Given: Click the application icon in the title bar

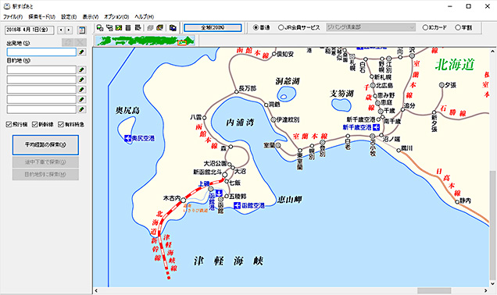Looking at the screenshot, I should click(x=6, y=6).
